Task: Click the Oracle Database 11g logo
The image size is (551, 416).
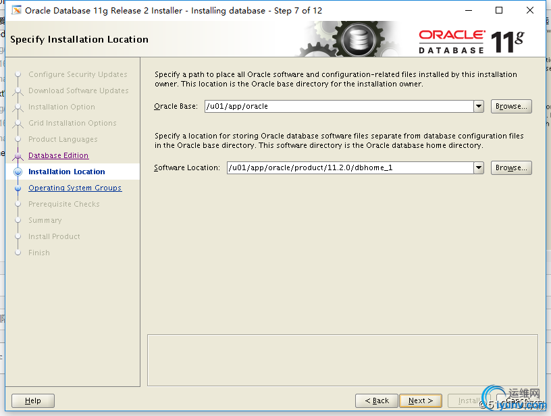Action: point(471,42)
